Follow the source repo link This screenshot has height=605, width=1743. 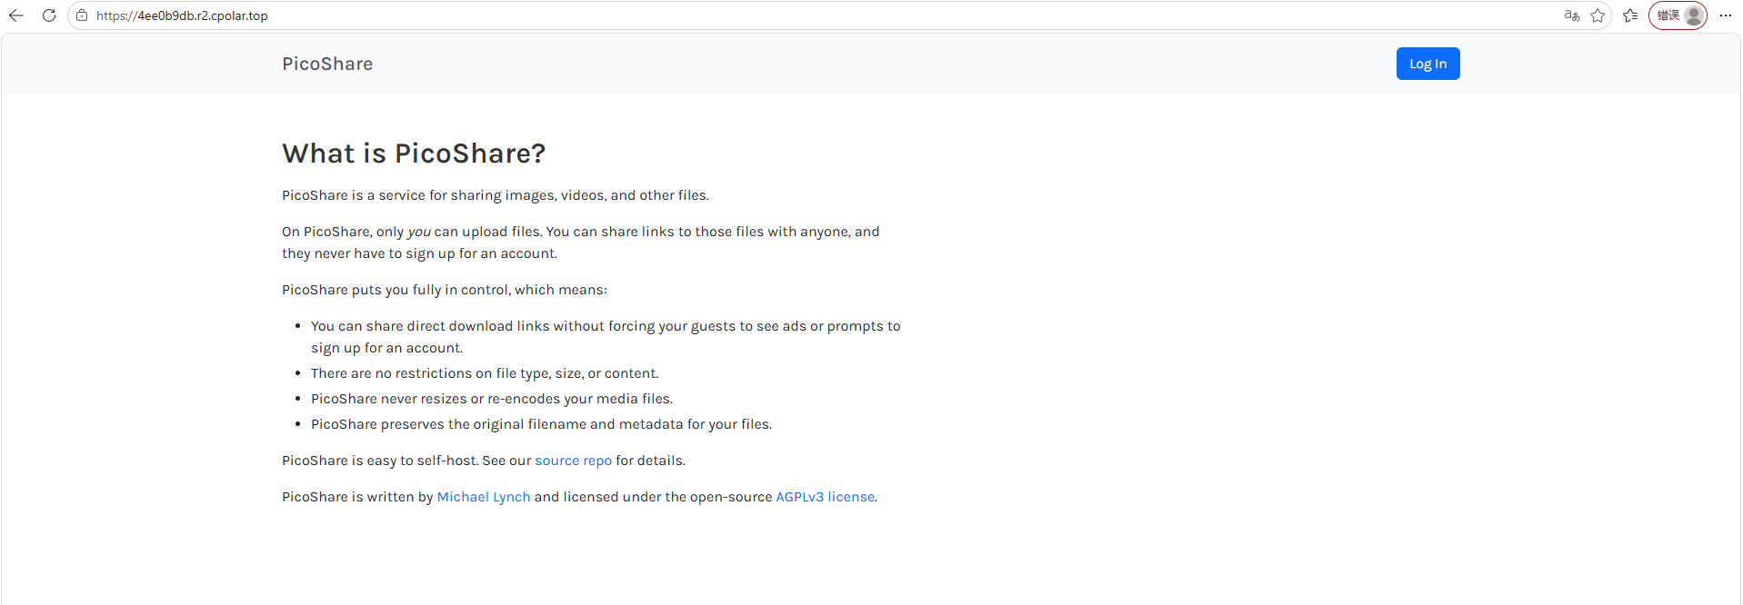pos(574,461)
